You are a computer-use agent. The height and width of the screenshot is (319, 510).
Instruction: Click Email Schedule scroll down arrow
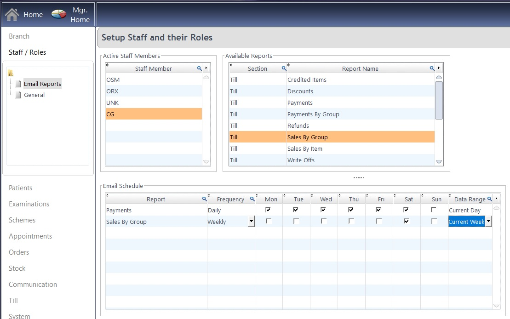(x=496, y=305)
